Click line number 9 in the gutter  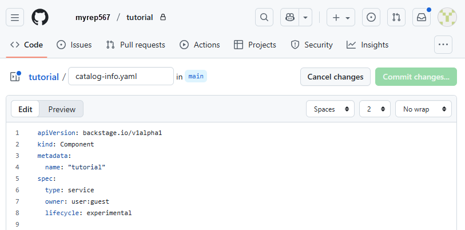coord(17,224)
